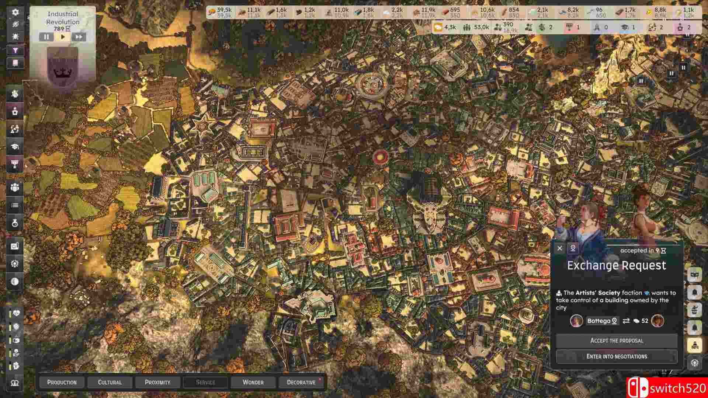Click the "accepted in 9" countdown text
Screen dimensions: 708x398
643,251
